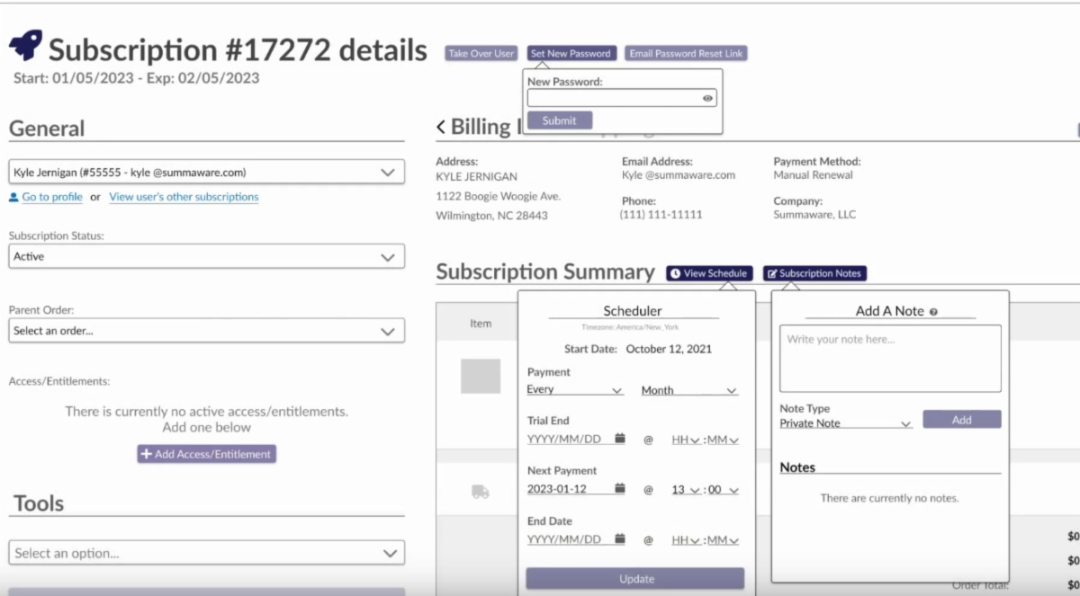The image size is (1080, 596).
Task: Open the Tools select an option dropdown
Action: pyautogui.click(x=207, y=553)
